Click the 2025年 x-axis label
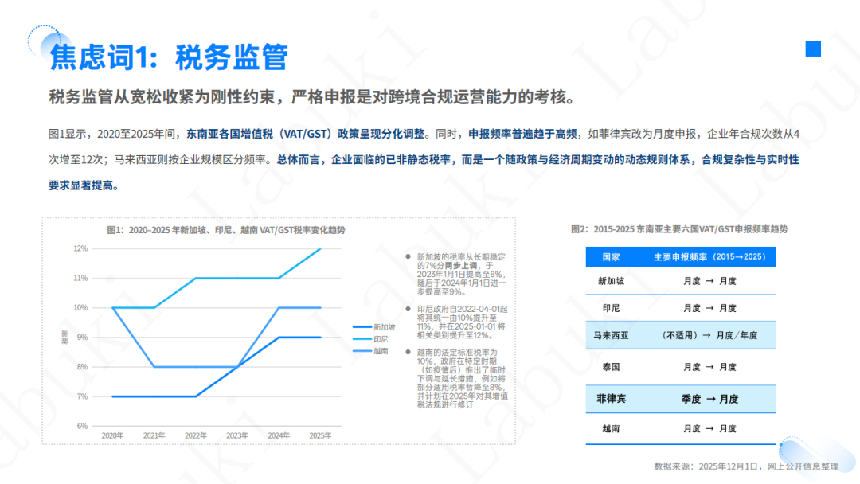 (x=320, y=435)
